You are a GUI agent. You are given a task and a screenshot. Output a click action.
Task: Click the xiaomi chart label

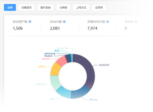[x=46, y=59]
